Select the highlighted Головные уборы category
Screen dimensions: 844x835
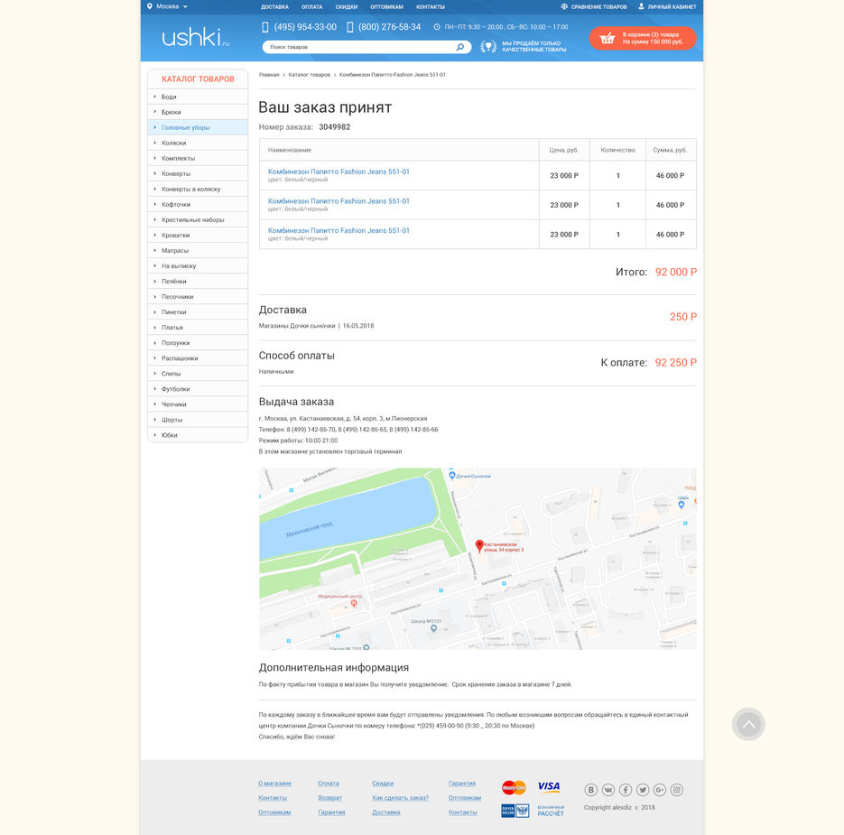coord(198,127)
